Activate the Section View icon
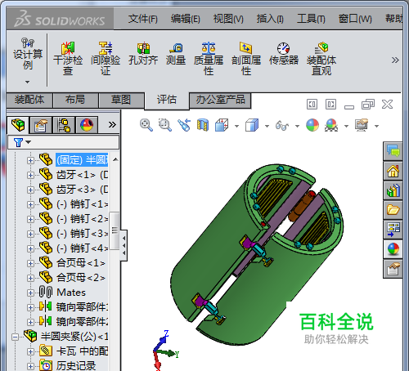 pyautogui.click(x=203, y=125)
